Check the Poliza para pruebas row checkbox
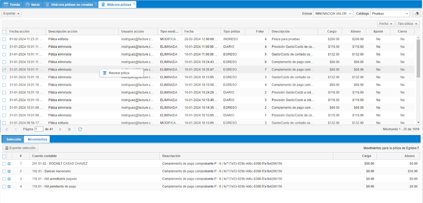The width and height of the screenshot is (423, 203). pos(4,39)
